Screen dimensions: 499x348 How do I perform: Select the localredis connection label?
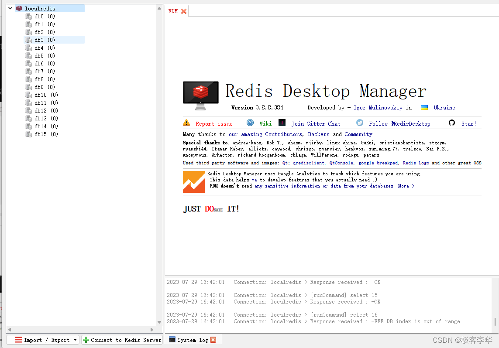[x=40, y=9]
